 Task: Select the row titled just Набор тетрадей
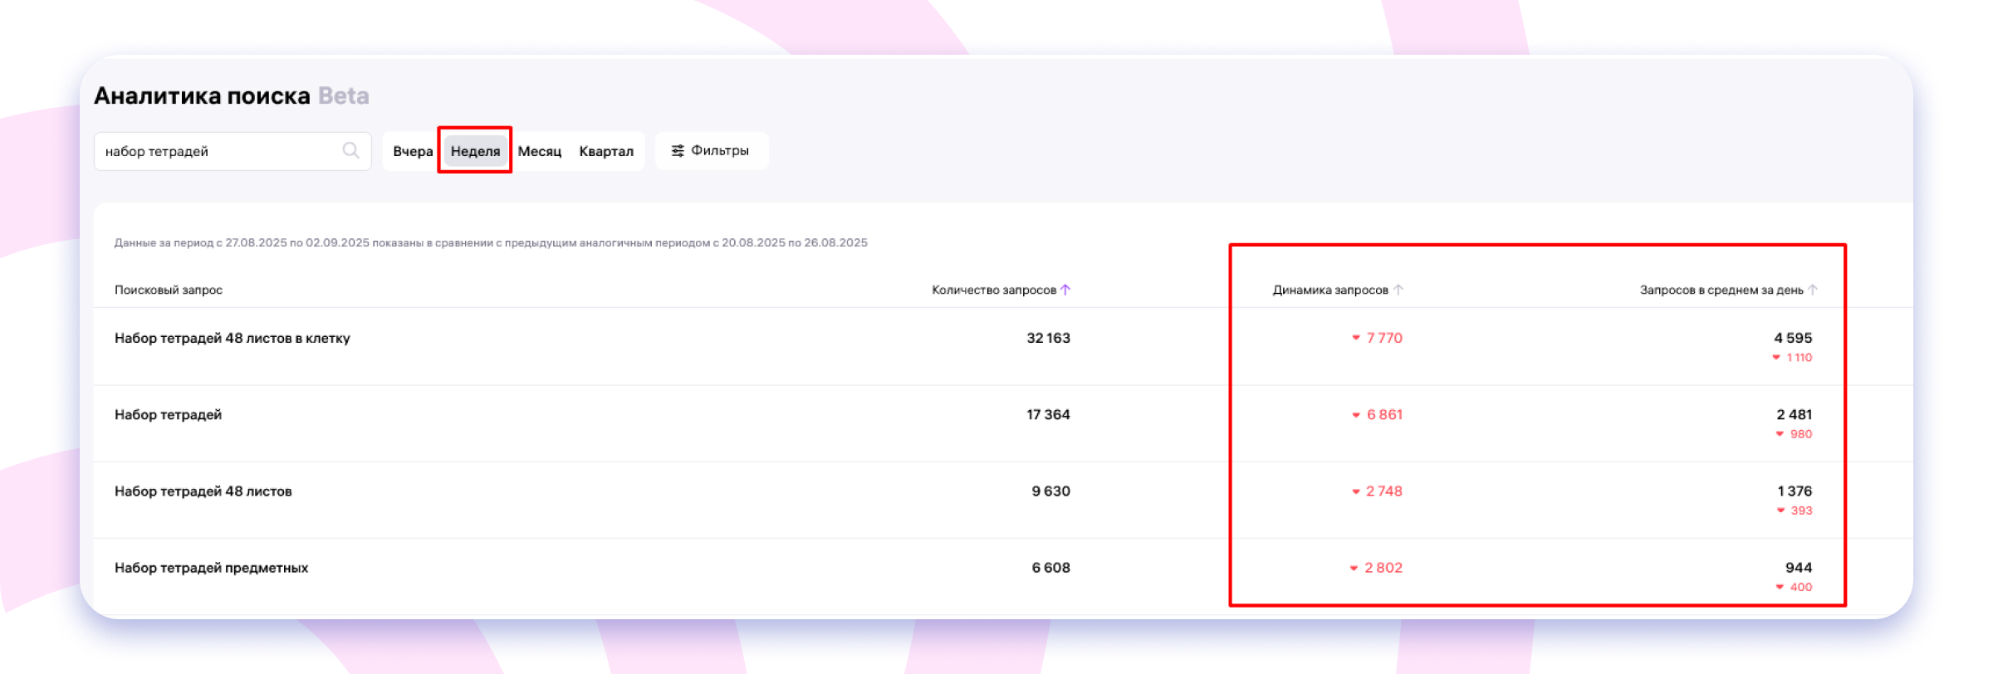coord(168,414)
